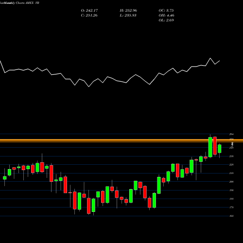Click the 245 price axis label

coord(231,148)
